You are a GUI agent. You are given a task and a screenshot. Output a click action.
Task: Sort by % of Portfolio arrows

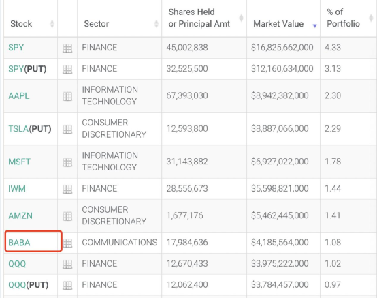(x=371, y=18)
